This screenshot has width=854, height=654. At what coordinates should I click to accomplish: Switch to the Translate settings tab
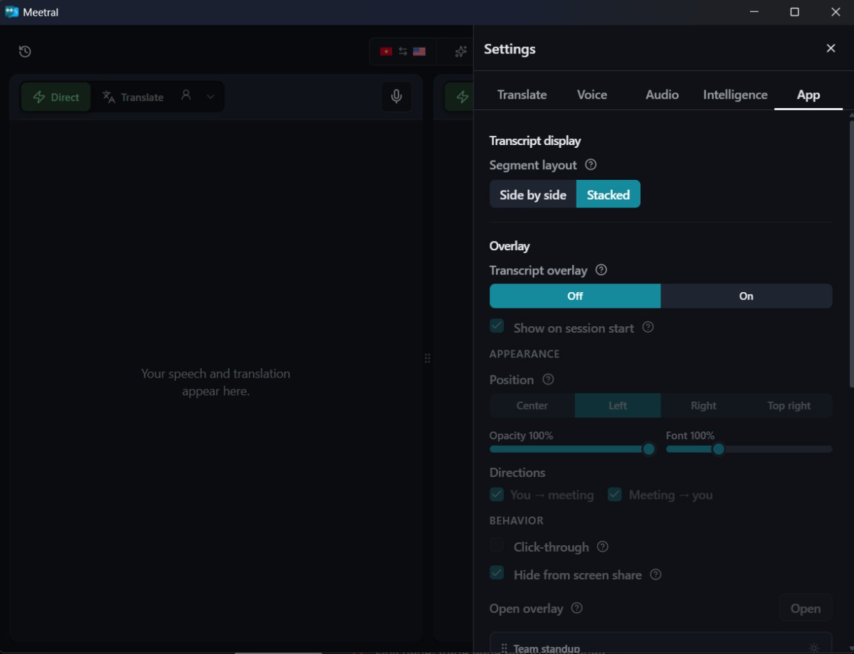click(522, 95)
